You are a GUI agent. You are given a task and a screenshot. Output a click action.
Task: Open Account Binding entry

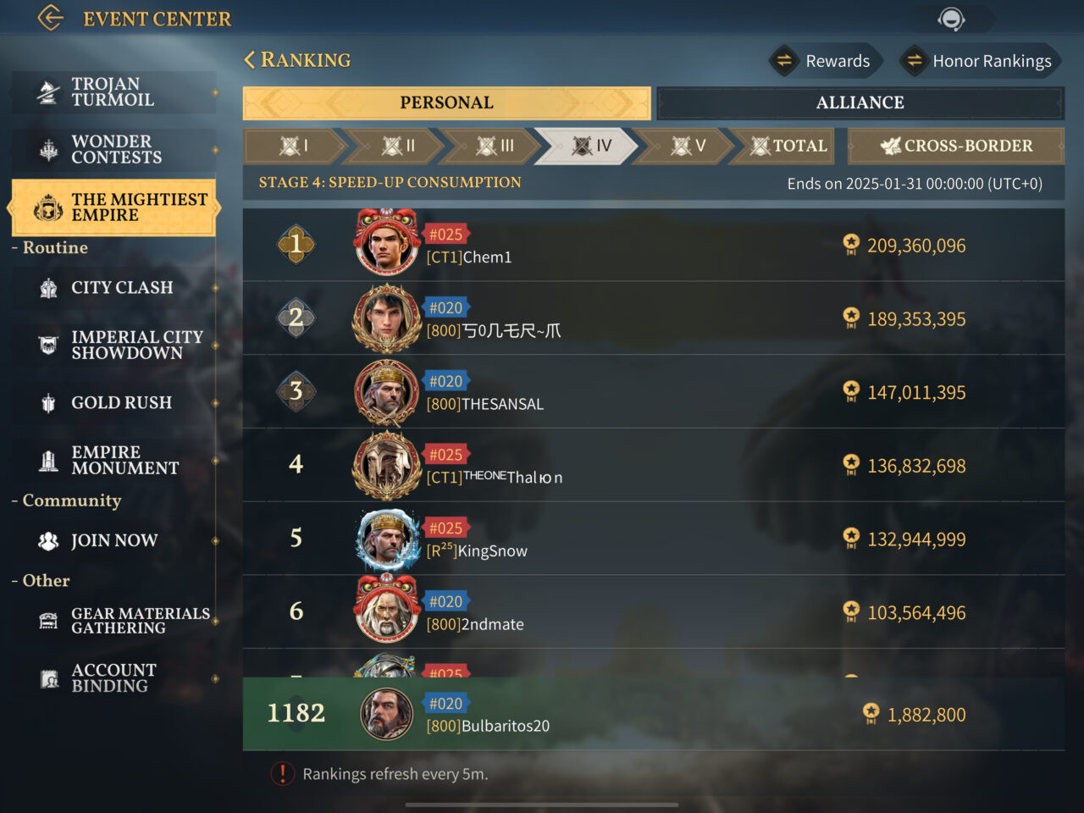[x=113, y=678]
